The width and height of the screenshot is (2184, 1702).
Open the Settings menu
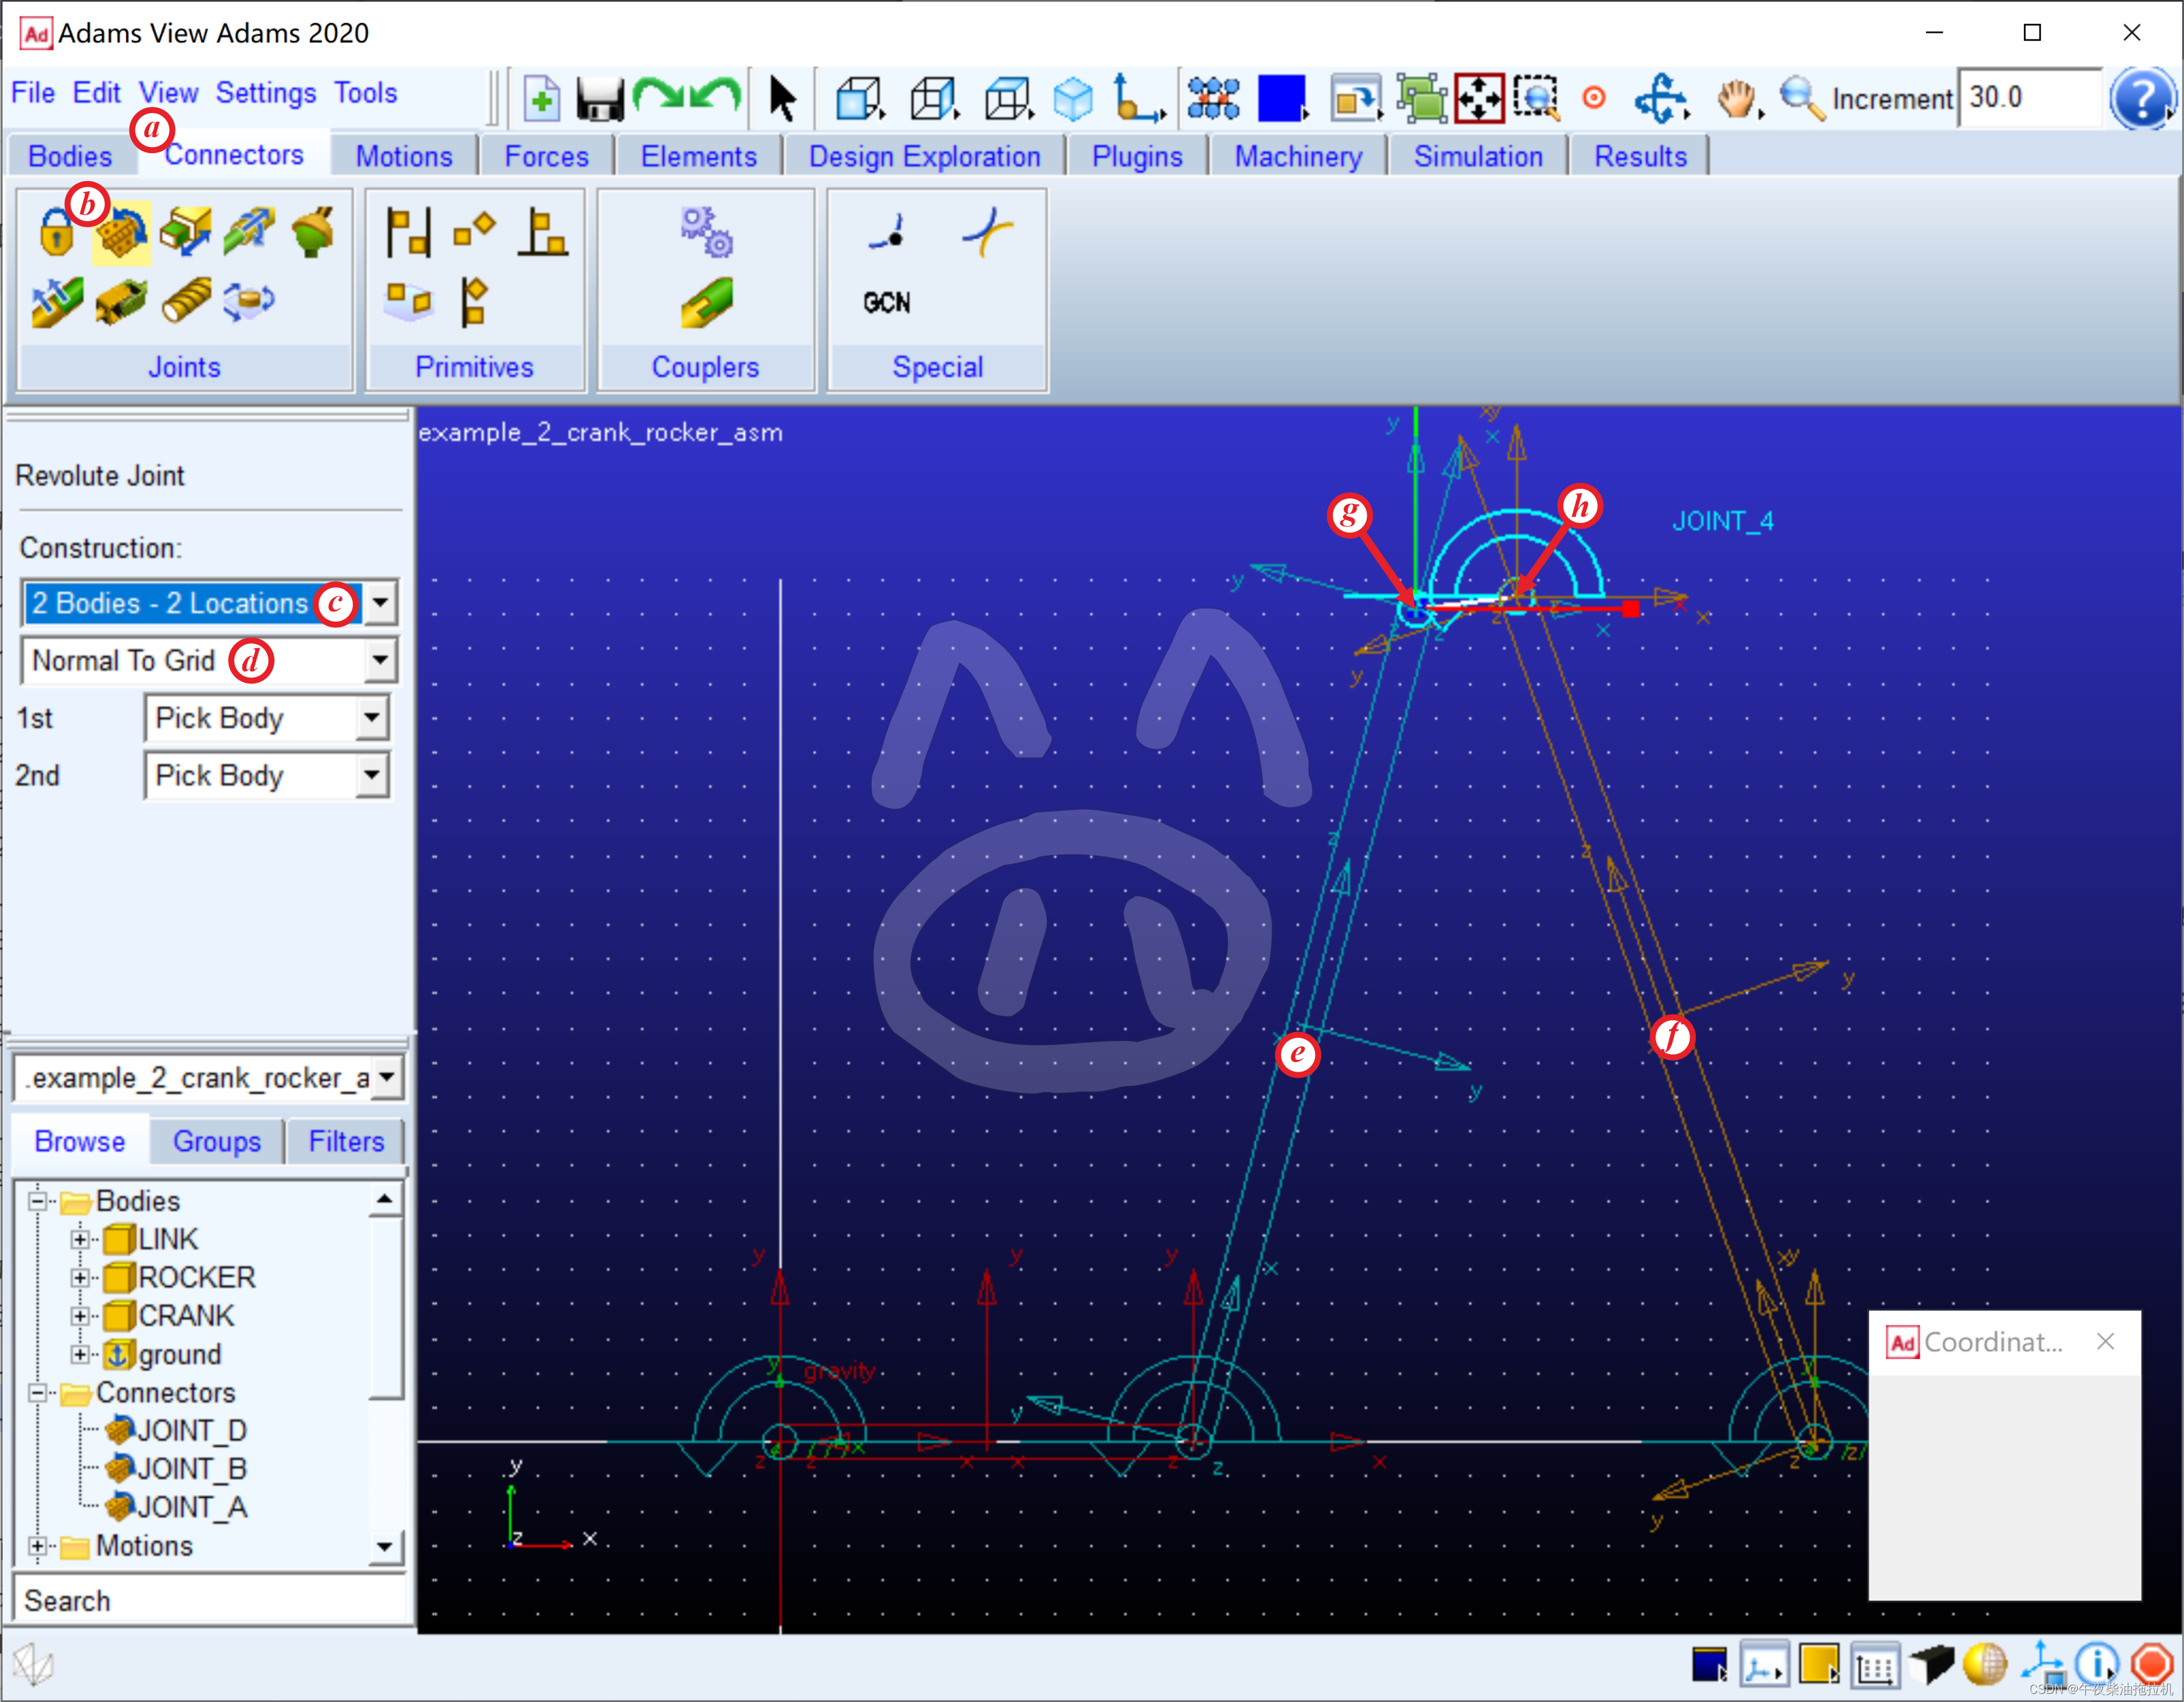265,93
